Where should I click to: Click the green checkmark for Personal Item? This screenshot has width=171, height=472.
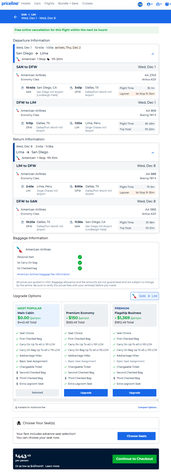point(80,257)
